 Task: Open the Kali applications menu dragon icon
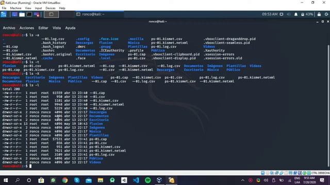pos(4,14)
